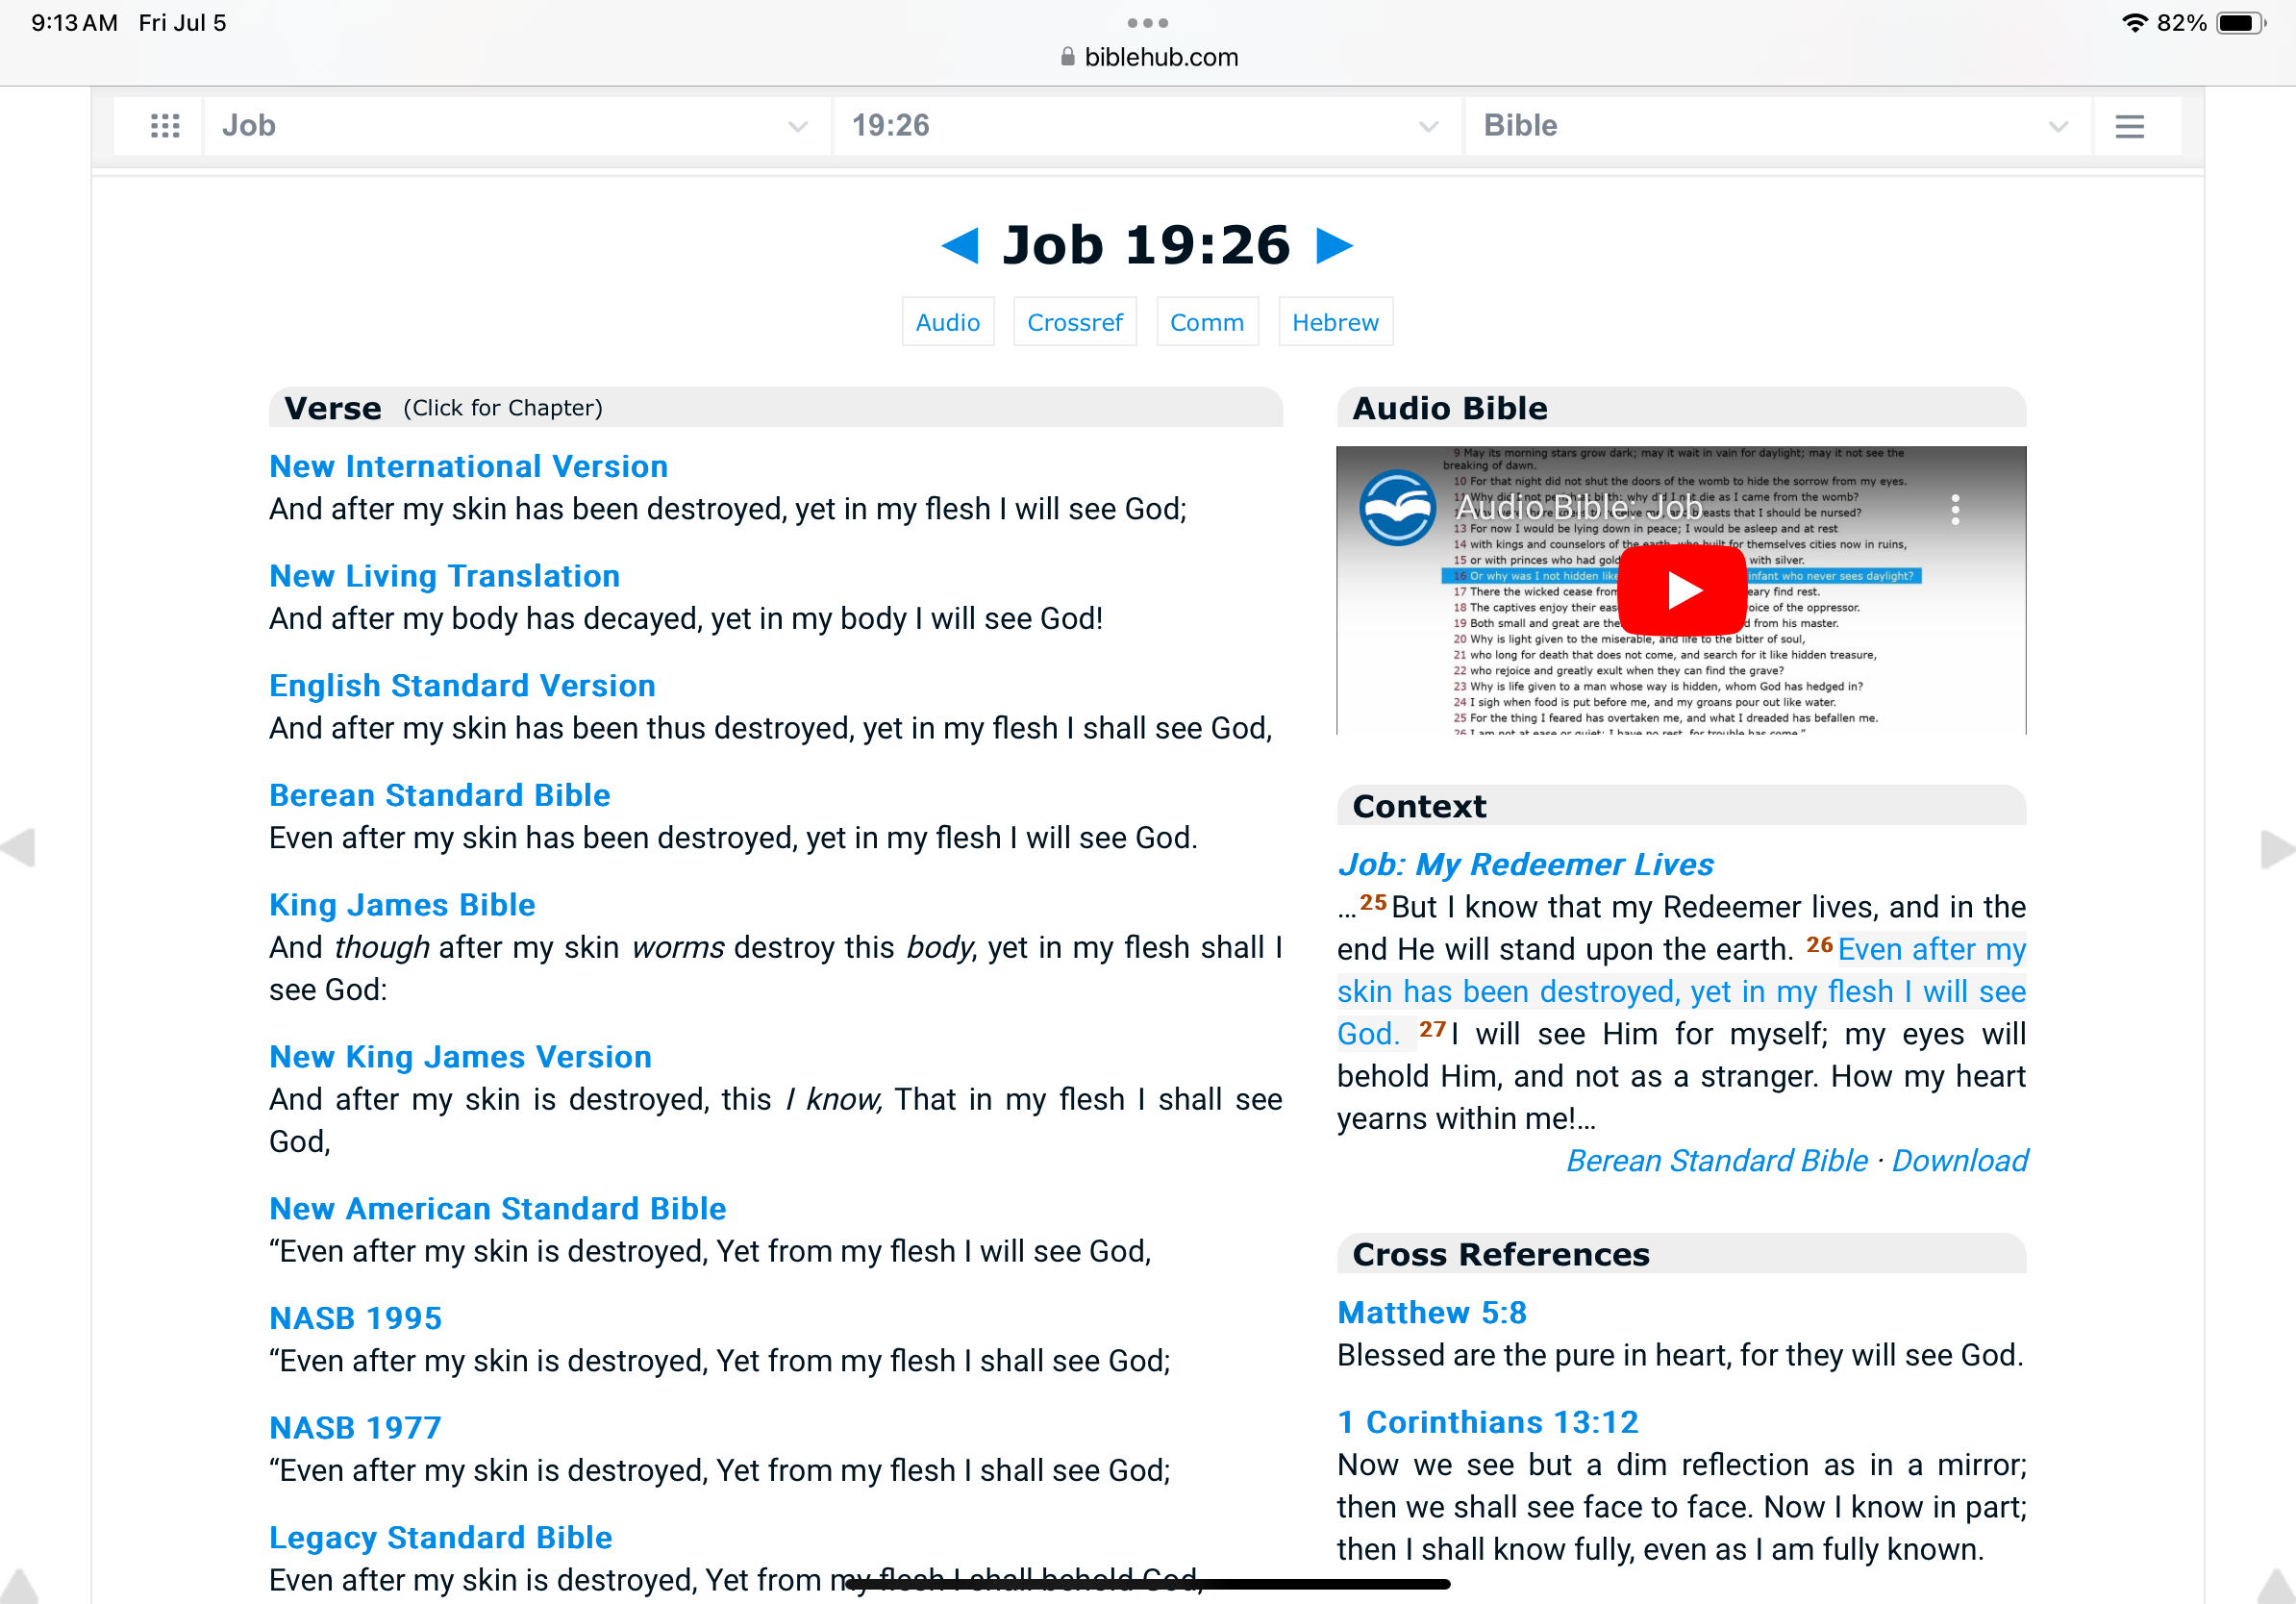Tap the Wi-Fi status icon

2134,23
